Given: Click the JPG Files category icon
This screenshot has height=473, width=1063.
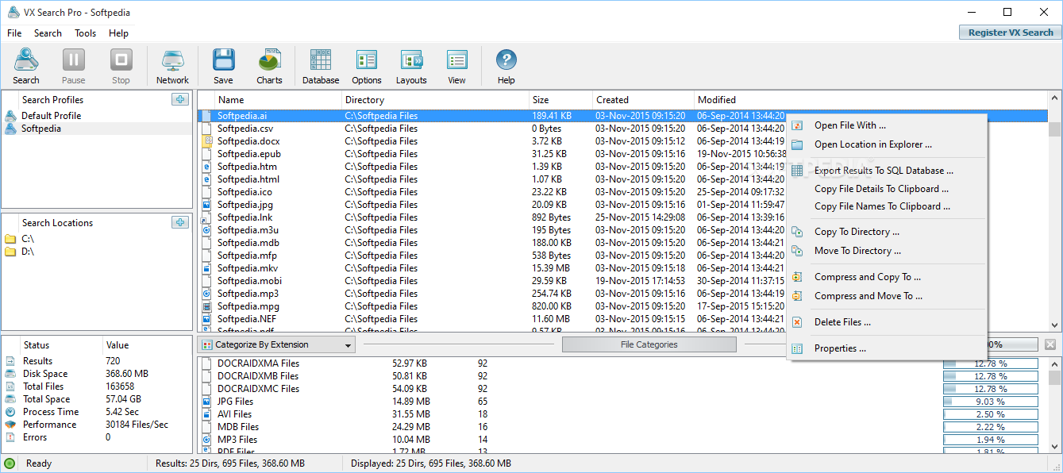Looking at the screenshot, I should point(206,402).
